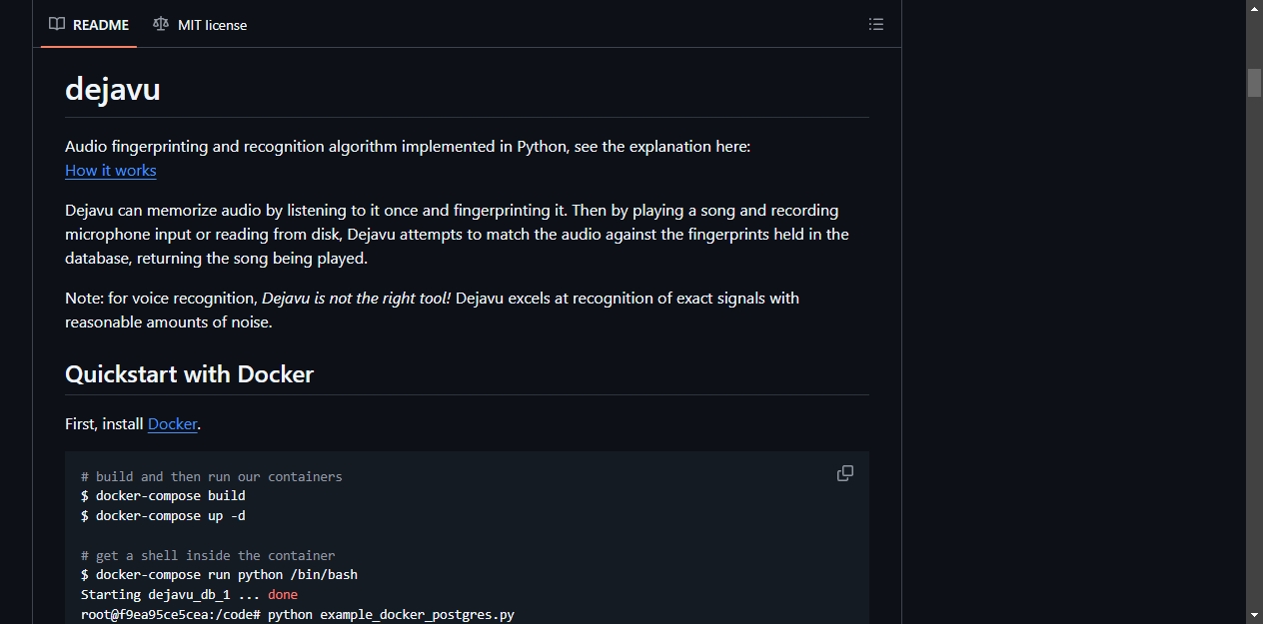Click the 'Dejavu can memorize audio' paragraph
Image resolution: width=1263 pixels, height=624 pixels.
(x=457, y=235)
